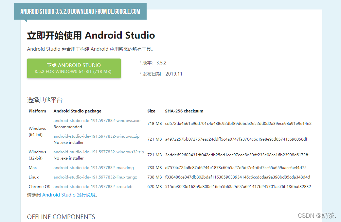Click the Android Studio 3.5.2.0 download banner
This screenshot has width=341, height=222.
click(80, 11)
